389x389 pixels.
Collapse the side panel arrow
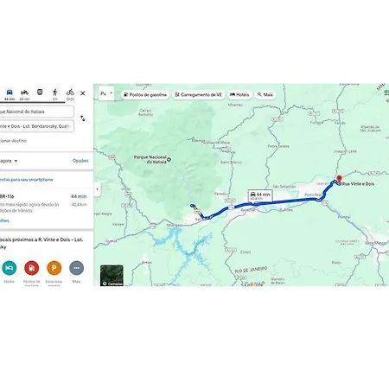coord(97,189)
